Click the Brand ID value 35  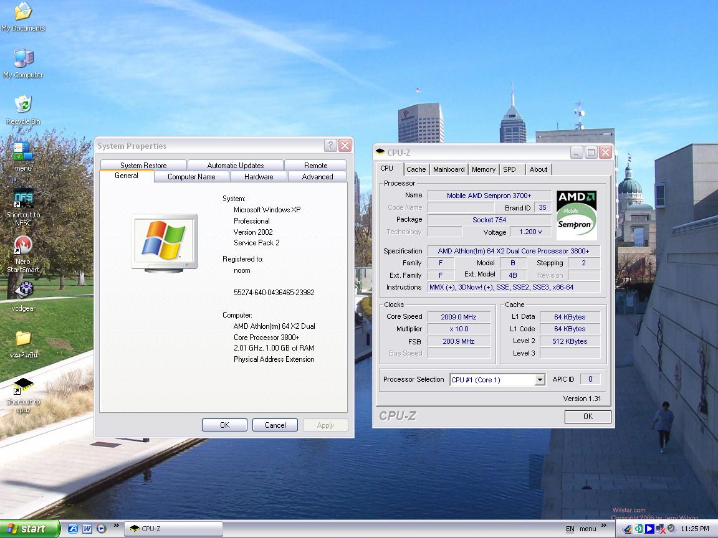point(543,208)
